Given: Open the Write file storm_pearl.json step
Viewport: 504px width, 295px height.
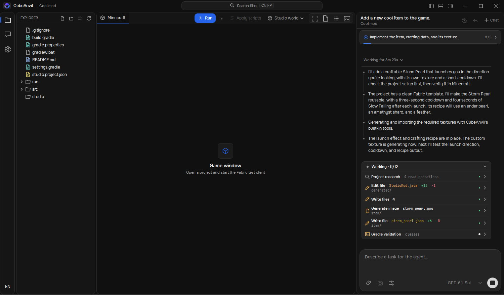Looking at the screenshot, I should [x=426, y=223].
